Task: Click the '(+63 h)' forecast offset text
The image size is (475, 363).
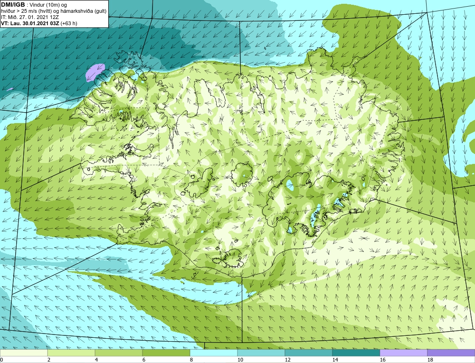Action: (69, 23)
